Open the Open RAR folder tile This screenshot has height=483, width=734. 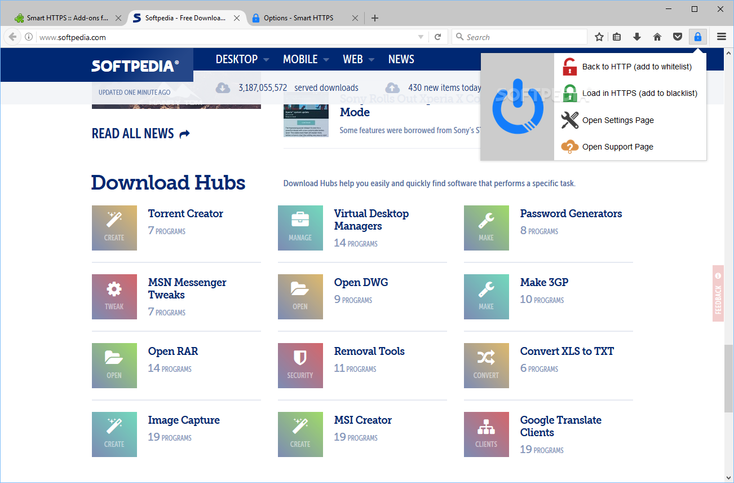[x=114, y=366]
